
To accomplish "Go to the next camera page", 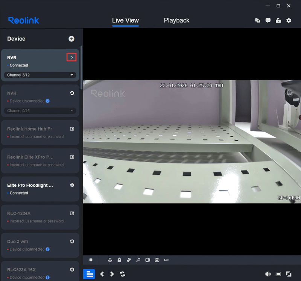I will (112, 274).
